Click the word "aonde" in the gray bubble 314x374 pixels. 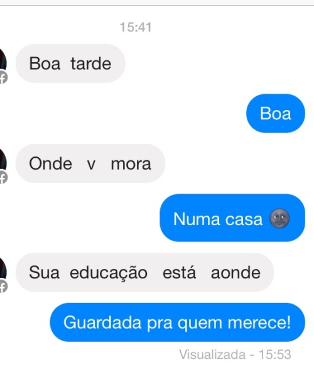tap(235, 273)
